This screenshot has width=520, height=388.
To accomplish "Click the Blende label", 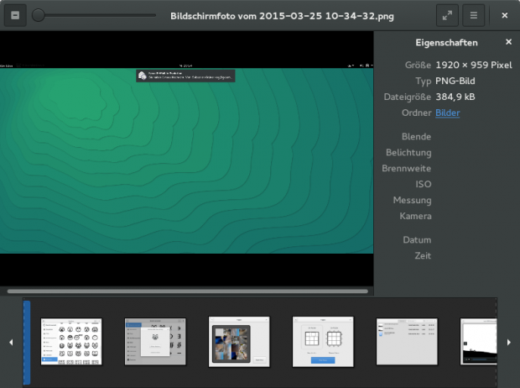I will [x=416, y=137].
